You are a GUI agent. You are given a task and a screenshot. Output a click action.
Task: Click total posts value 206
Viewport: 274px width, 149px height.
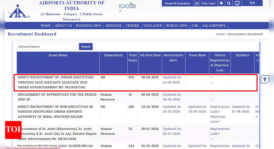click(x=131, y=107)
